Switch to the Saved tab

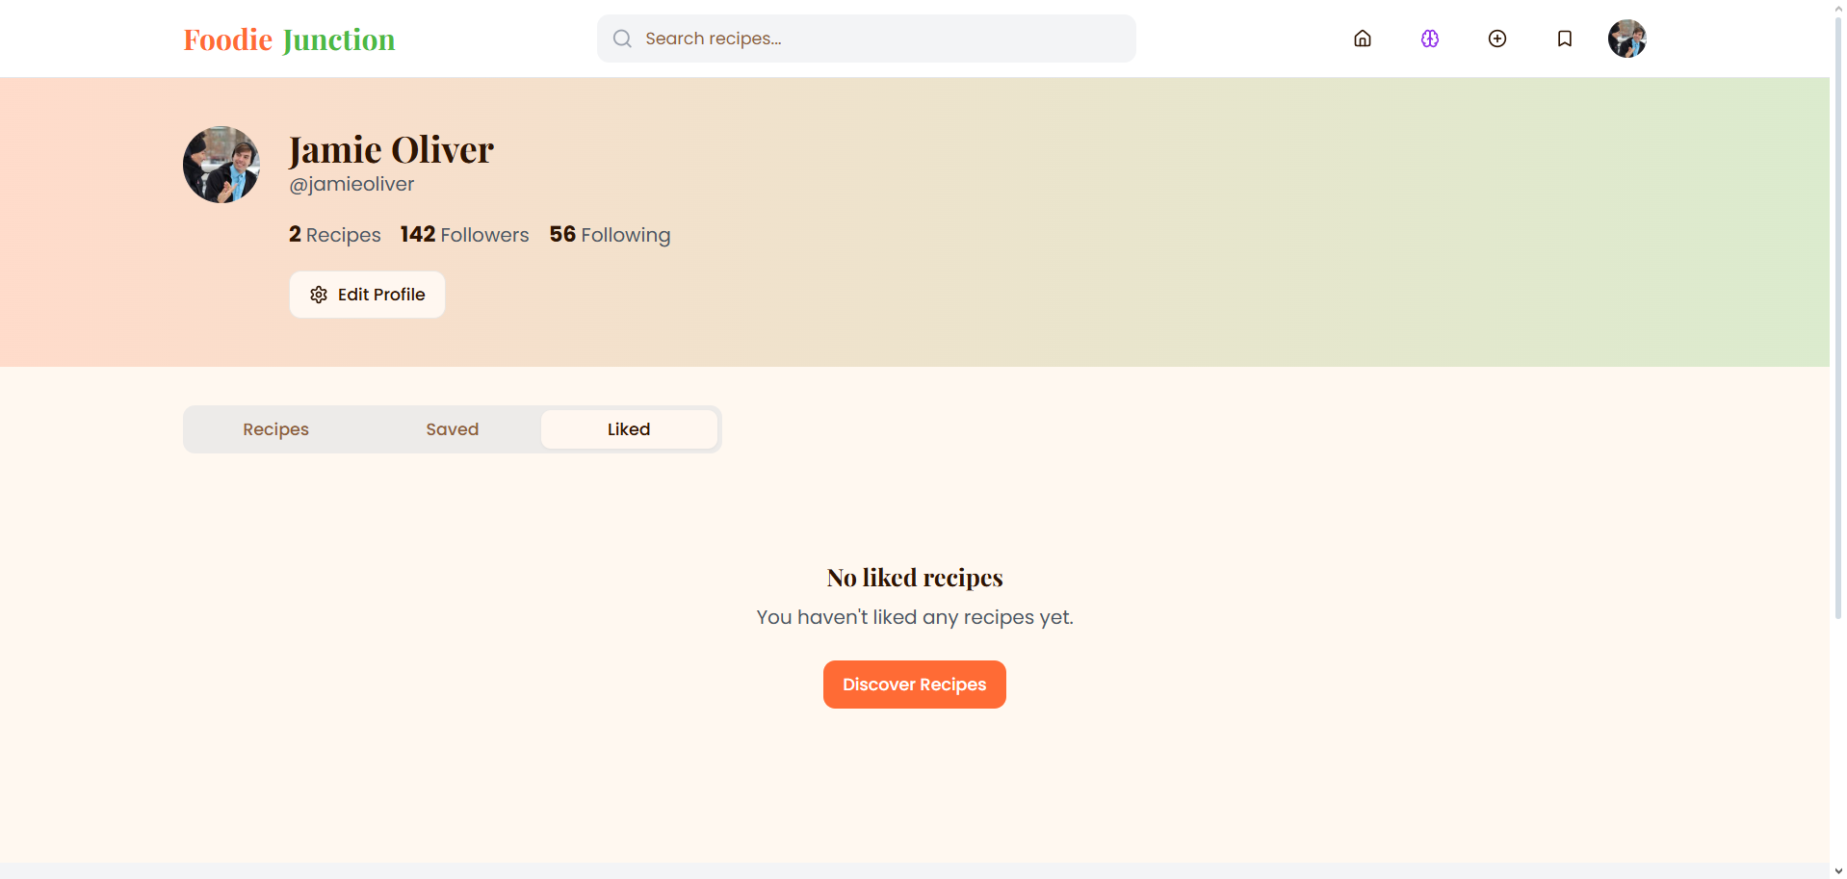click(452, 429)
